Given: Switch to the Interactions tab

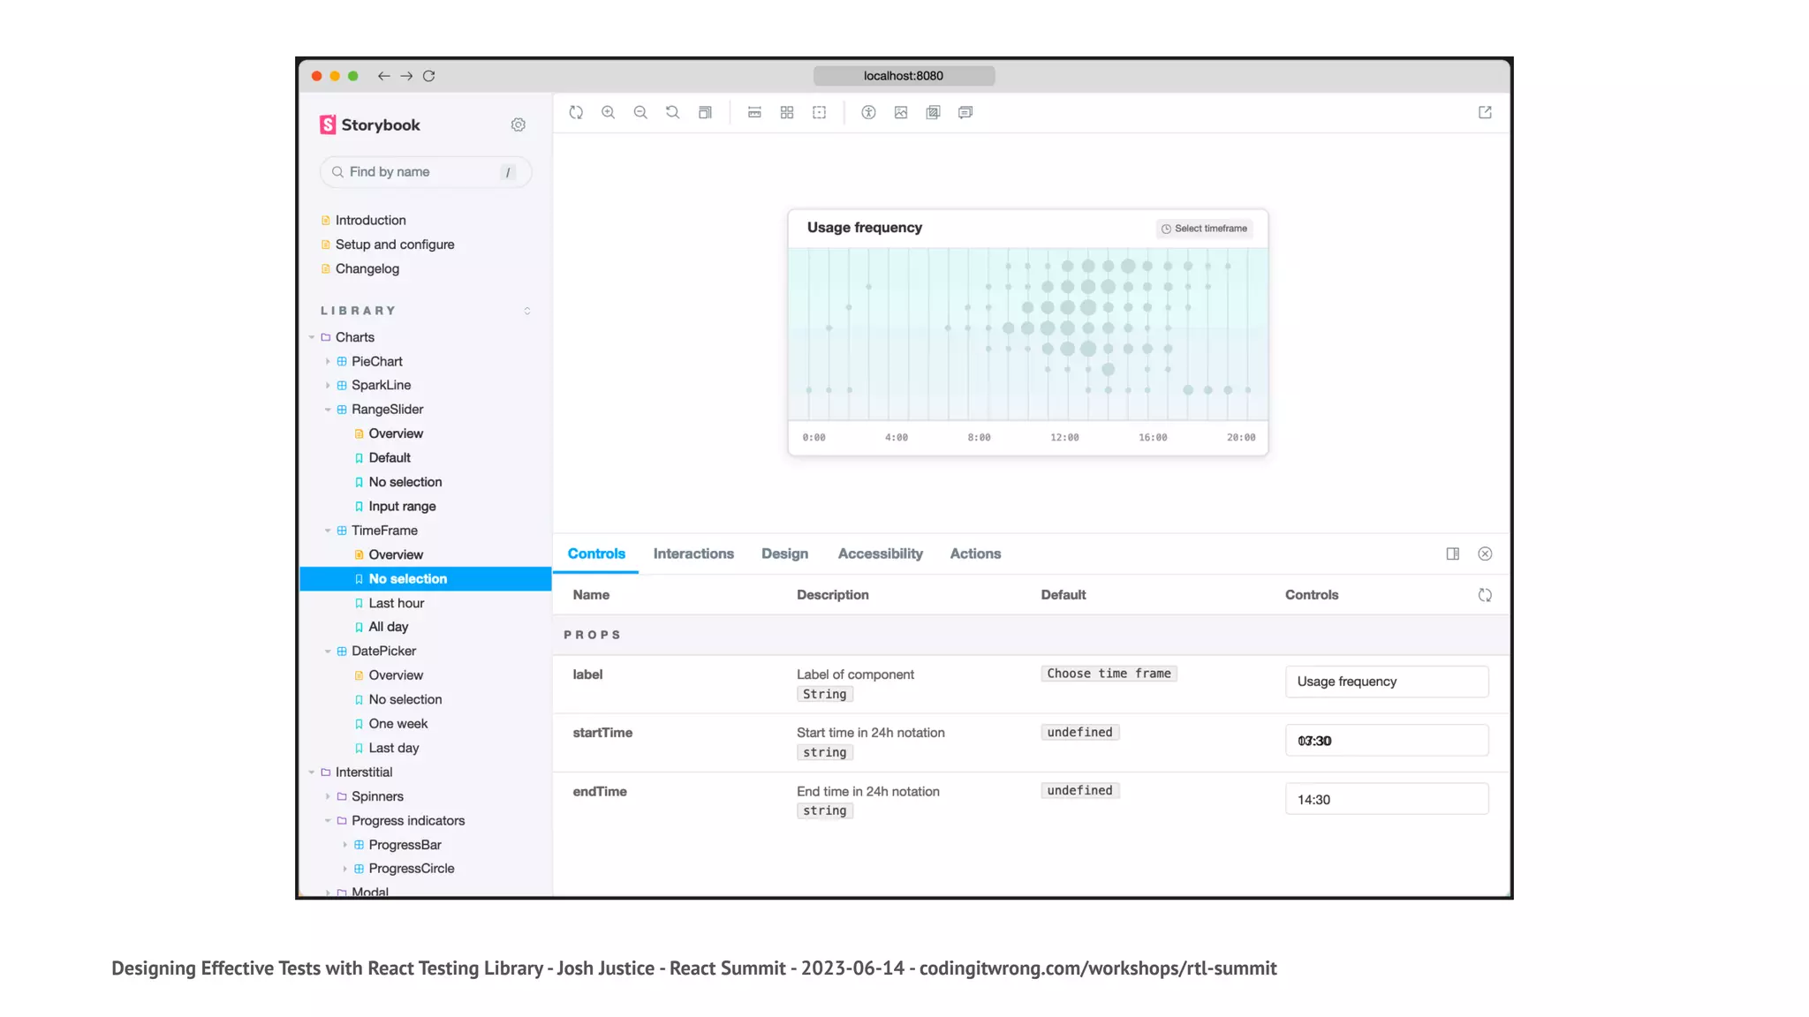Looking at the screenshot, I should 693,554.
